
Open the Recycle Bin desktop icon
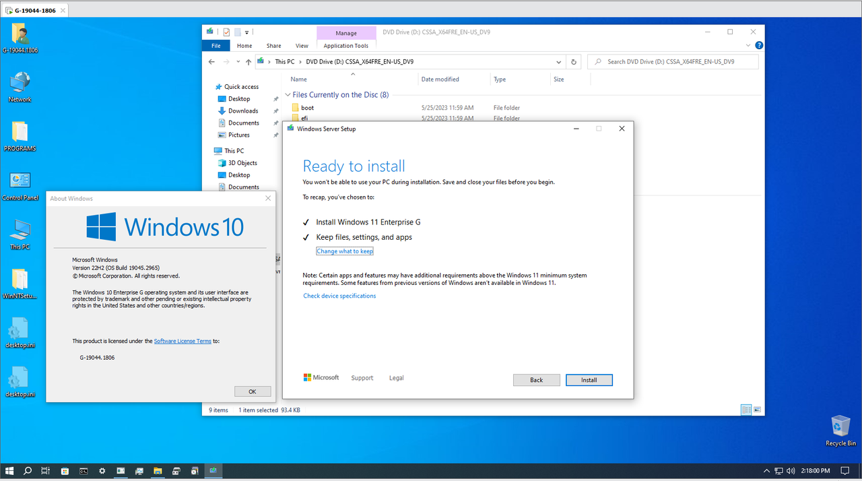pos(840,431)
